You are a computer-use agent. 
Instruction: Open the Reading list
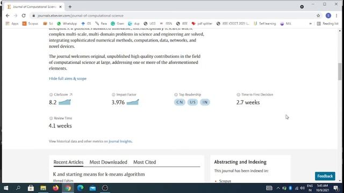click(327, 24)
